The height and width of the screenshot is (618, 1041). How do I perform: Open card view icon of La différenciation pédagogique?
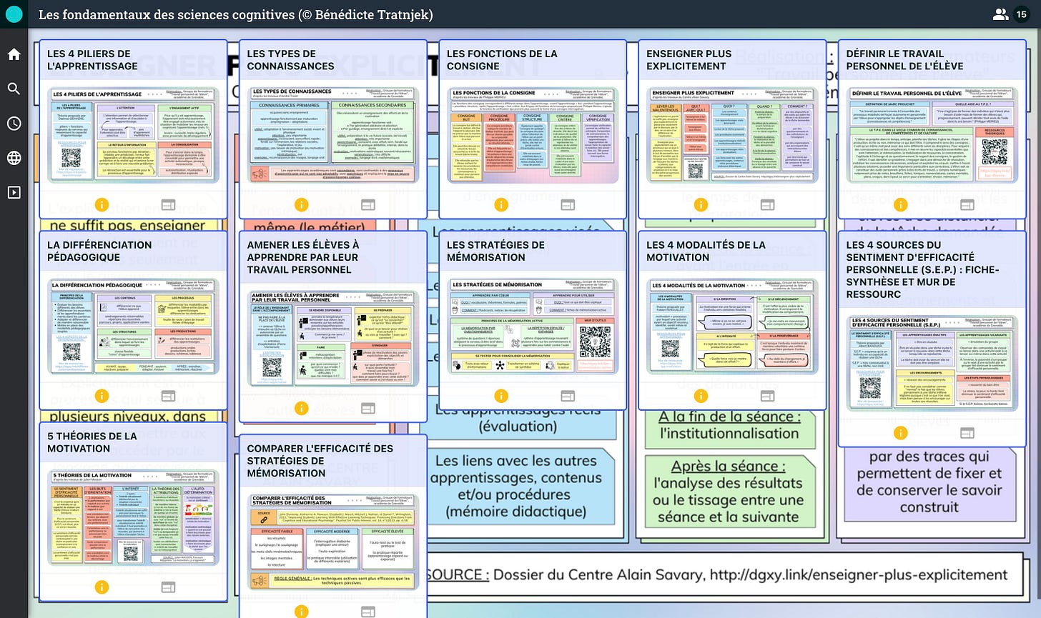pyautogui.click(x=168, y=396)
